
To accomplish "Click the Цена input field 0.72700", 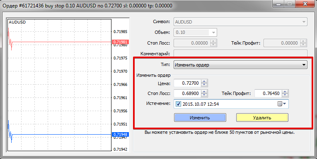I will pos(187,83).
